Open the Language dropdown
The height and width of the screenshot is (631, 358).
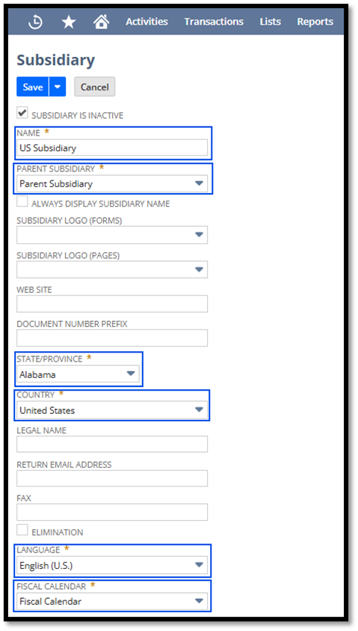[x=112, y=565]
